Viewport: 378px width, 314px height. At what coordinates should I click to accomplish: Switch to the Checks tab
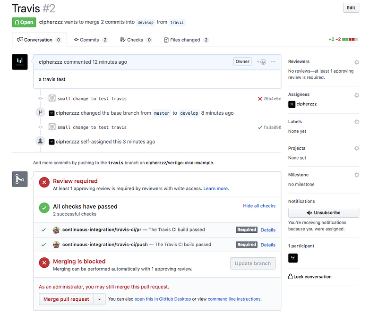pos(136,40)
